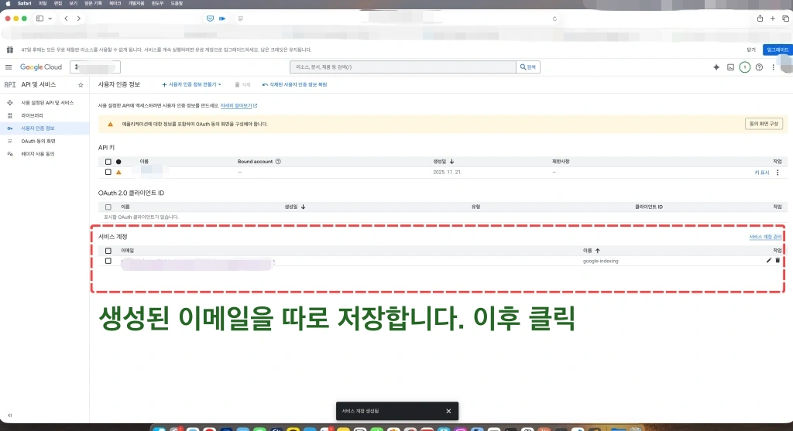Click the OAuth table 유형 column header
The height and width of the screenshot is (431, 793).
click(476, 207)
